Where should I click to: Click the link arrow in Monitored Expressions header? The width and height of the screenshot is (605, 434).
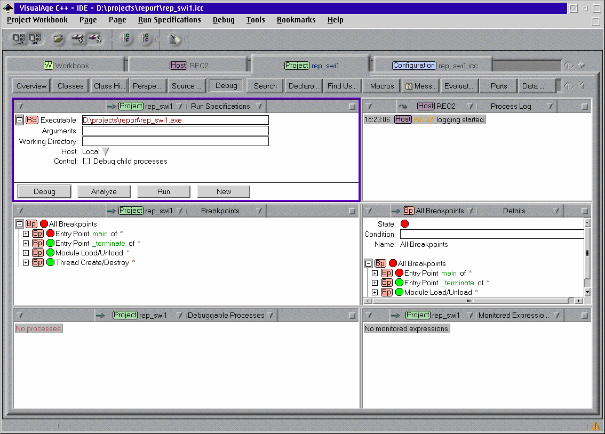coord(395,315)
